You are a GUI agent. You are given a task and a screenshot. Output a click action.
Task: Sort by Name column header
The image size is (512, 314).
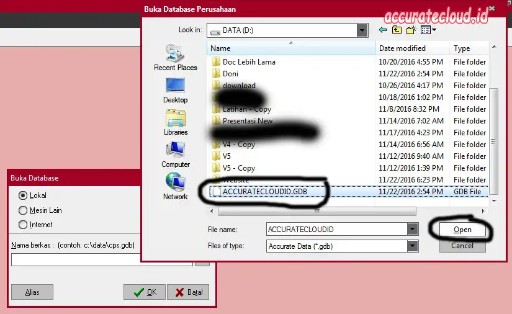[x=290, y=48]
